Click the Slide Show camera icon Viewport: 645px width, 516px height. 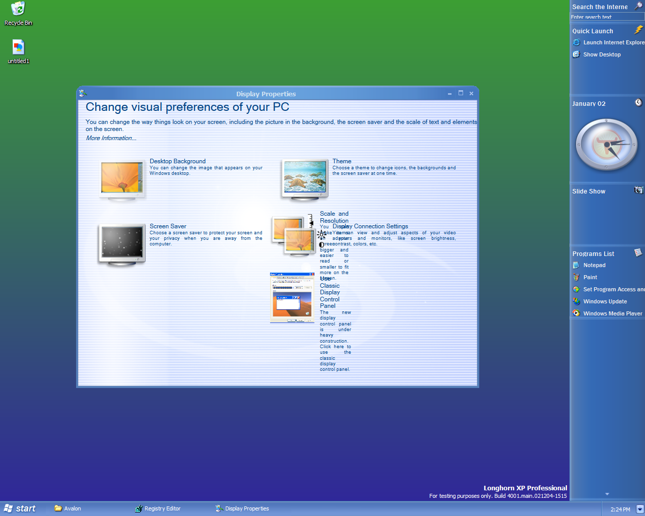click(638, 190)
